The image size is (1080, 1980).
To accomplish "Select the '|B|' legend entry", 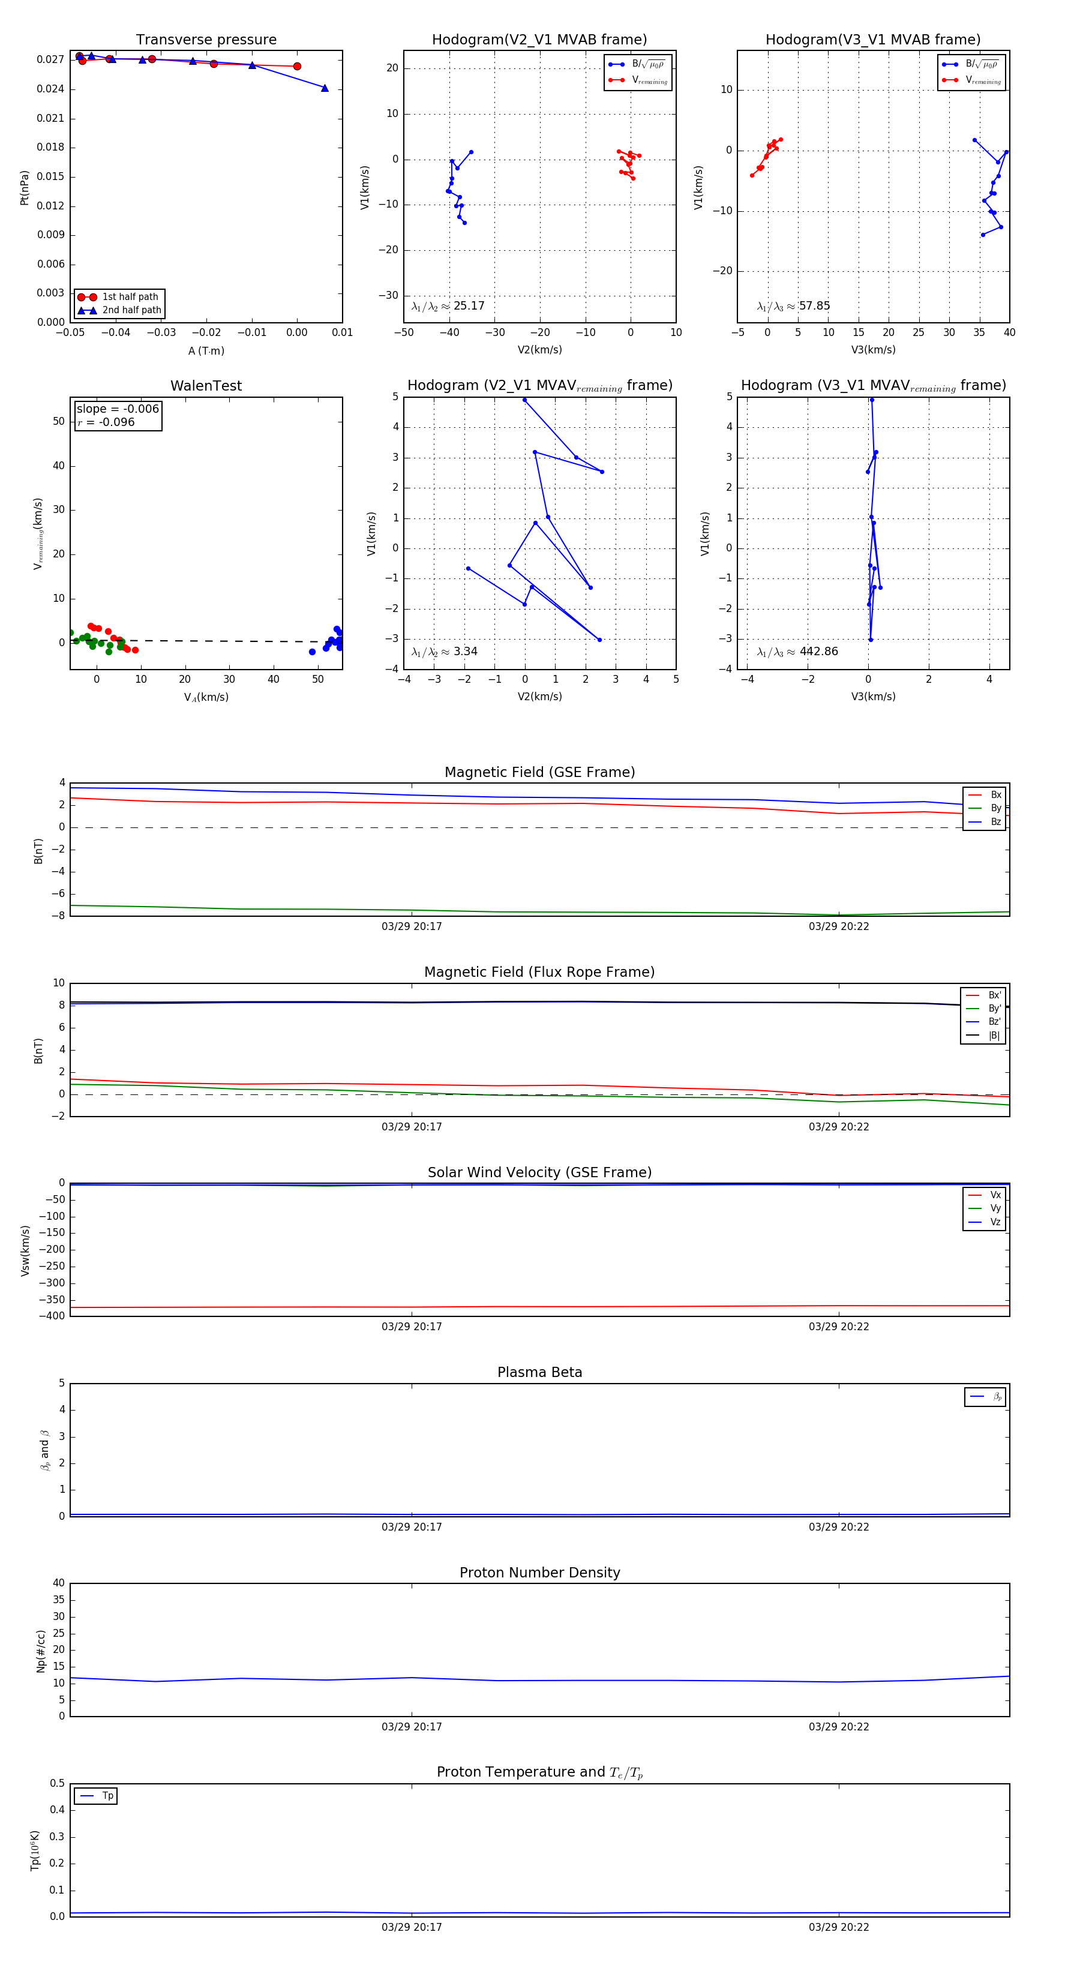I will [984, 1036].
